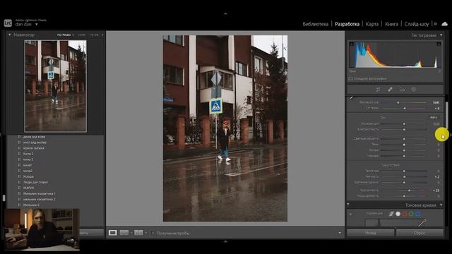The height and width of the screenshot is (254, 452).
Task: Select the Crop overlay tool icon
Action: (378, 90)
